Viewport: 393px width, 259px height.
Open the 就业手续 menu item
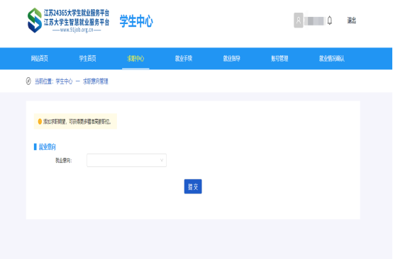(x=184, y=59)
